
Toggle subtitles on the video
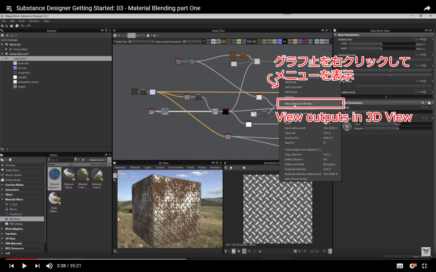click(x=400, y=266)
